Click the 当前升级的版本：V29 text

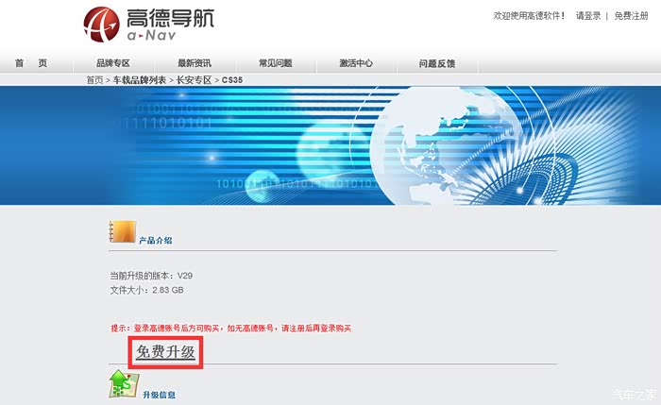tap(151, 276)
